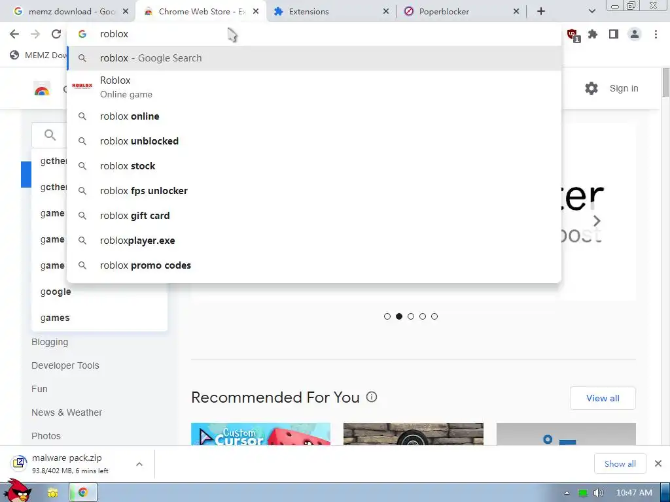Select the first carousel dot
The height and width of the screenshot is (502, 670).
(387, 316)
